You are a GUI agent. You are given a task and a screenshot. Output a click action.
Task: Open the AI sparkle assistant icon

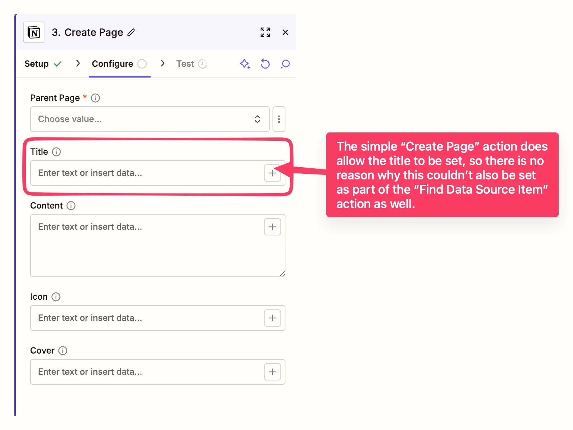click(245, 64)
